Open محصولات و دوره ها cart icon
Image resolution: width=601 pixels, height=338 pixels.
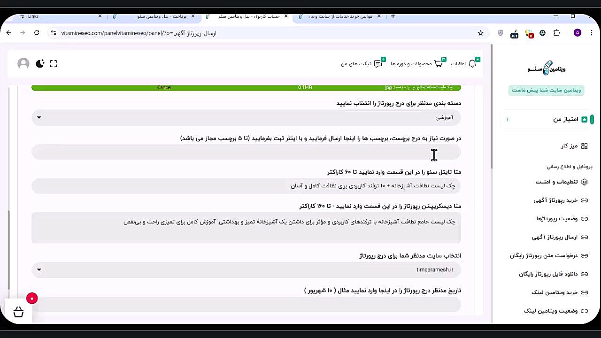pyautogui.click(x=439, y=64)
